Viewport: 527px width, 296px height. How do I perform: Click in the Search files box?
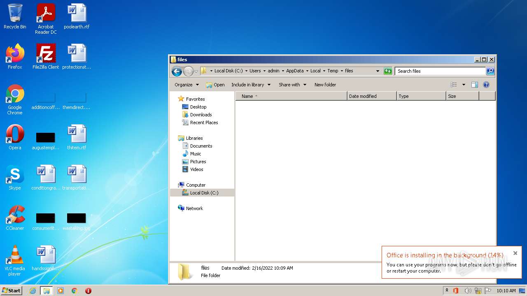[x=441, y=71]
